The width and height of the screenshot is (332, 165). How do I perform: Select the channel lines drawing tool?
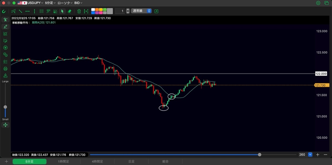[14, 11]
